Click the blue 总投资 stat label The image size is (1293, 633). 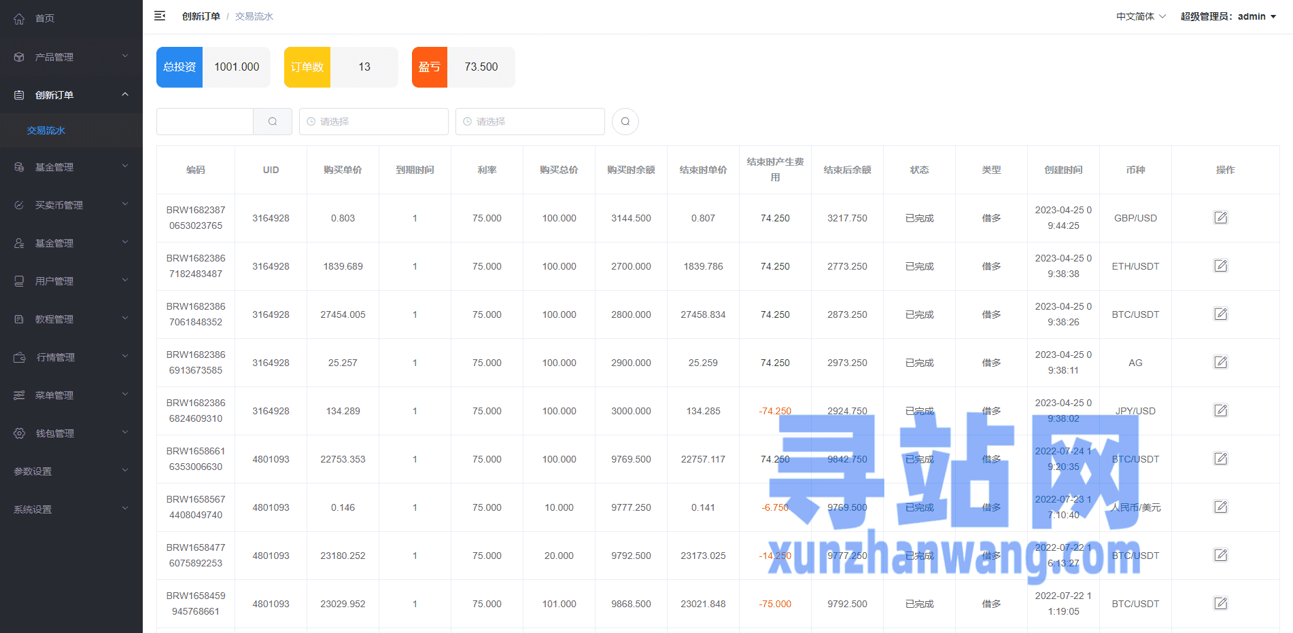179,67
